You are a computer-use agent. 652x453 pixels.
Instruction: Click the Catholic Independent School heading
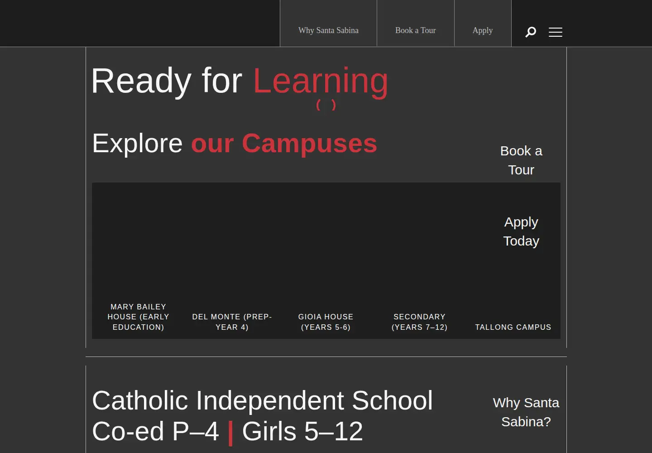[263, 400]
